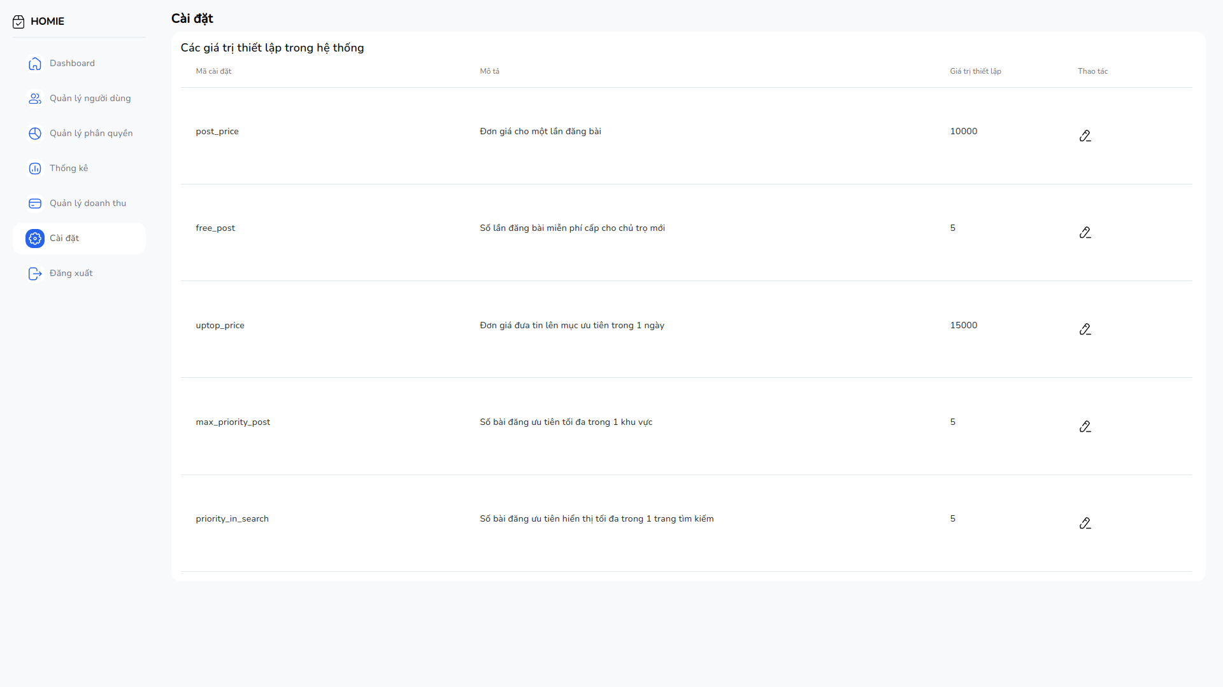Click edit icon for uptop_price row
This screenshot has height=687, width=1223.
coord(1085,329)
